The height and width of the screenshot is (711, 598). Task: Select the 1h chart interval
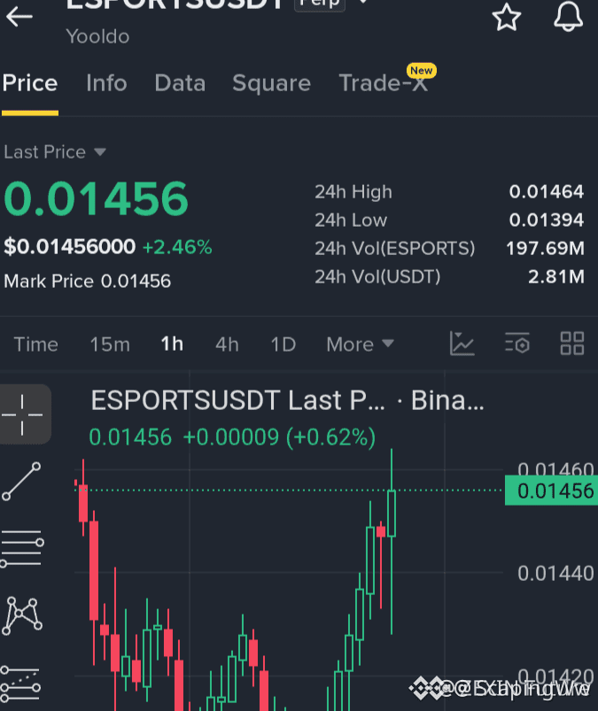point(172,344)
